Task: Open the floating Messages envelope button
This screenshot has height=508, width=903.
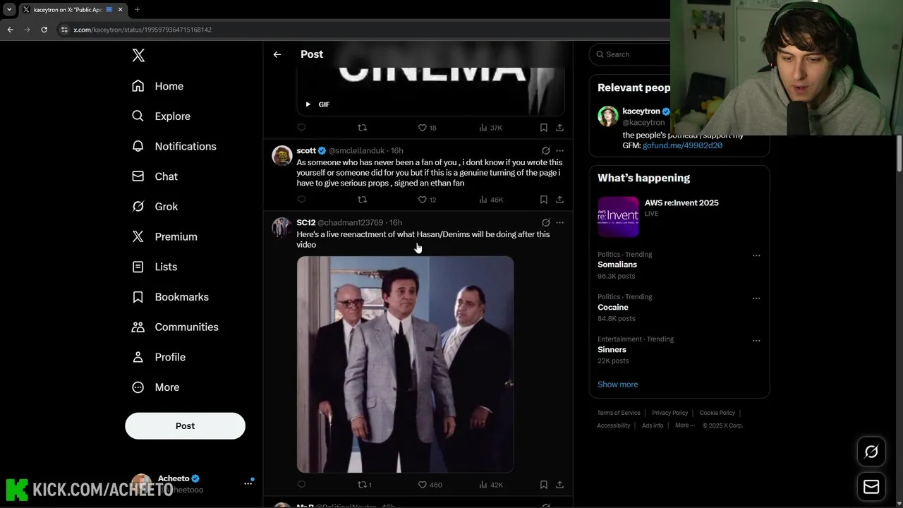Action: 871,487
